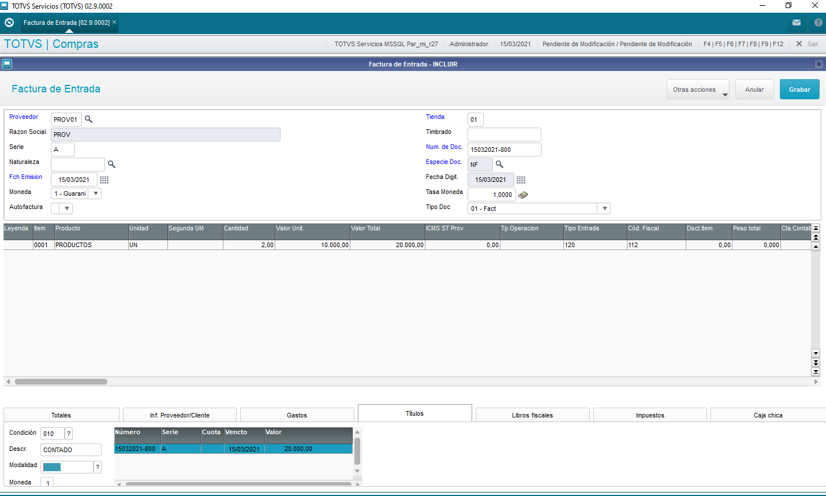Click the Tipo Entrada 120 cell
The width and height of the screenshot is (826, 496).
(x=595, y=245)
